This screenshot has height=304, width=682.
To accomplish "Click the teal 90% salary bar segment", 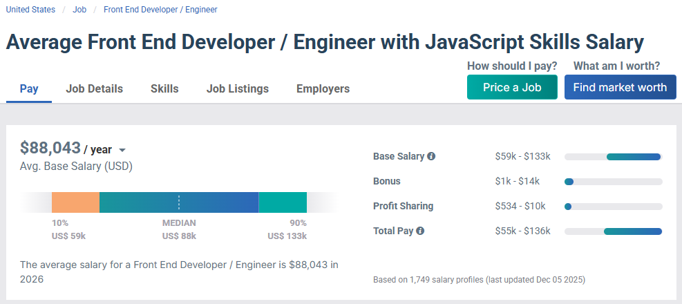I will pos(283,202).
